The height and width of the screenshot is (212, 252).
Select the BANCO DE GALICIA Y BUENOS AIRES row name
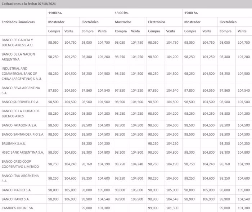pyautogui.click(x=17, y=43)
